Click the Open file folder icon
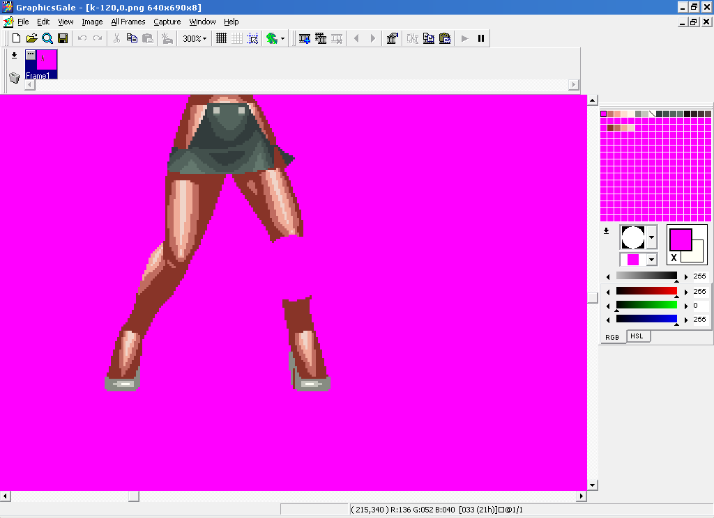 [x=31, y=38]
